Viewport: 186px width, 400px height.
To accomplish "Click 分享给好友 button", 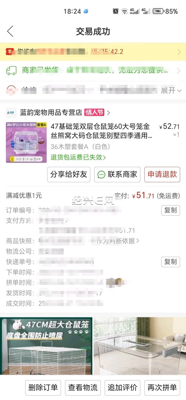I will click(x=69, y=174).
